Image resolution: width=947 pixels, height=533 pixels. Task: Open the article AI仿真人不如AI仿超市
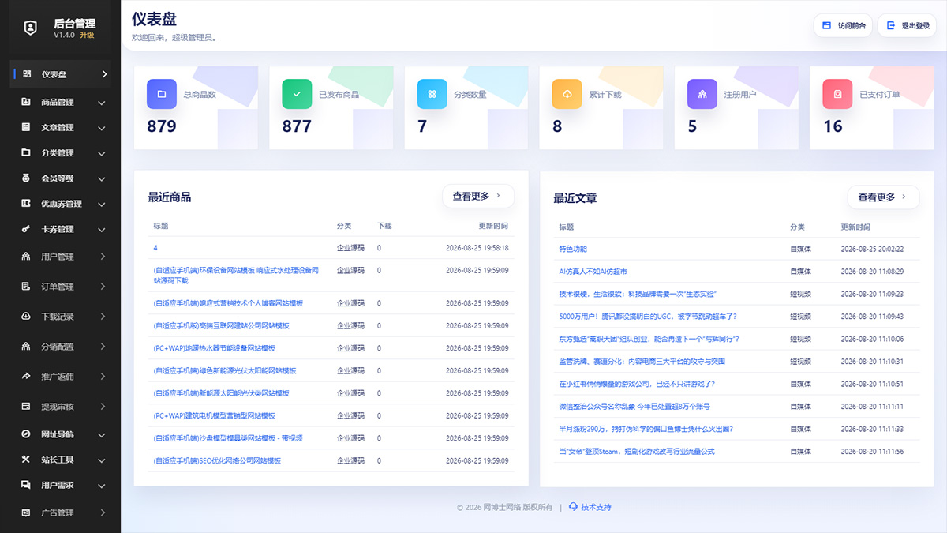[x=593, y=271]
